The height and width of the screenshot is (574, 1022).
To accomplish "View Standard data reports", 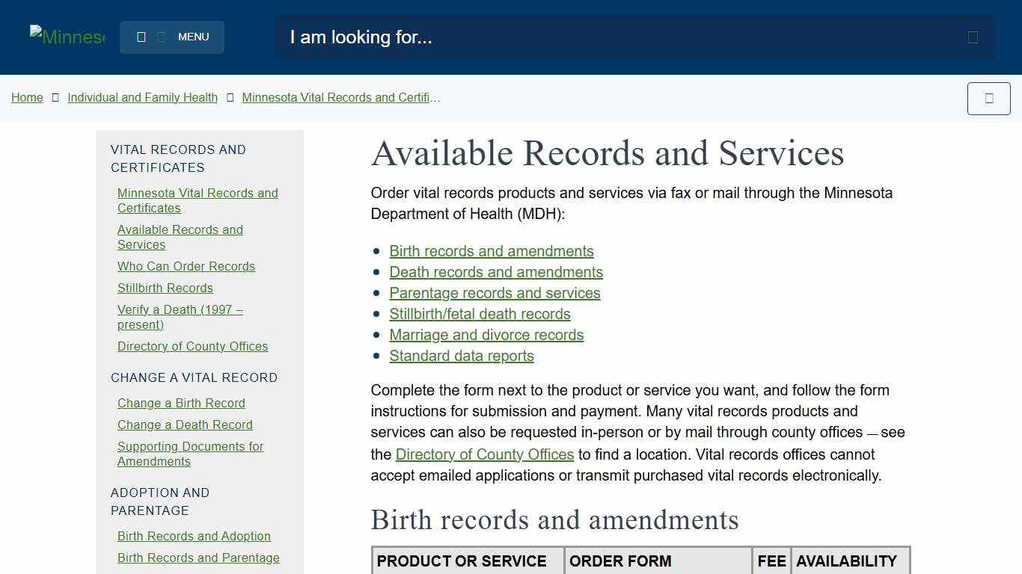I will point(462,356).
